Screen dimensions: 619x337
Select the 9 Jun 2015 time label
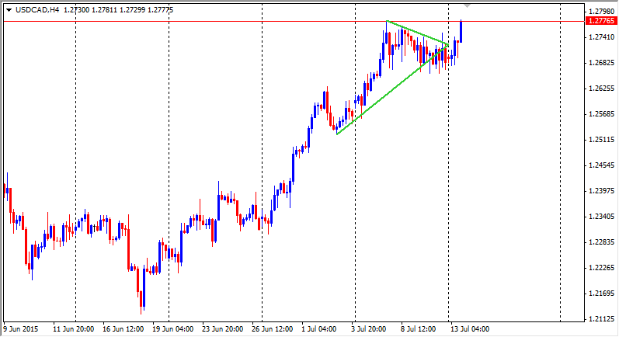(21, 328)
